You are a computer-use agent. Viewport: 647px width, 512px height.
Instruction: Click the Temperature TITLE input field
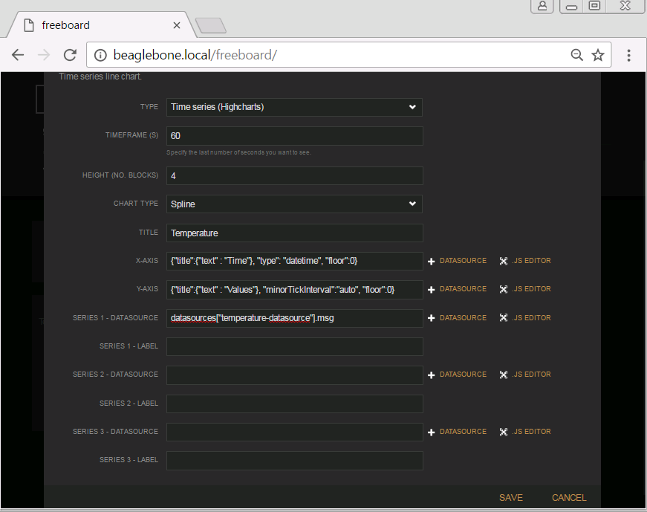[x=294, y=233]
